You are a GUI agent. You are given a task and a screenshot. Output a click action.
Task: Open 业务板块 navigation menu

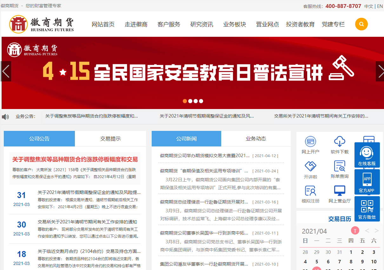235,24
